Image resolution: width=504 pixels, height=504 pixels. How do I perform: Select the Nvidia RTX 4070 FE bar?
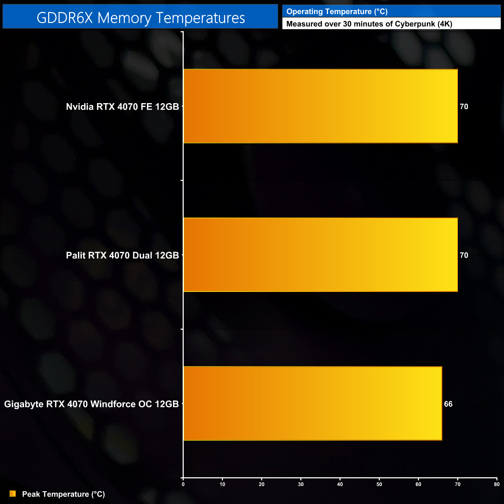(321, 106)
